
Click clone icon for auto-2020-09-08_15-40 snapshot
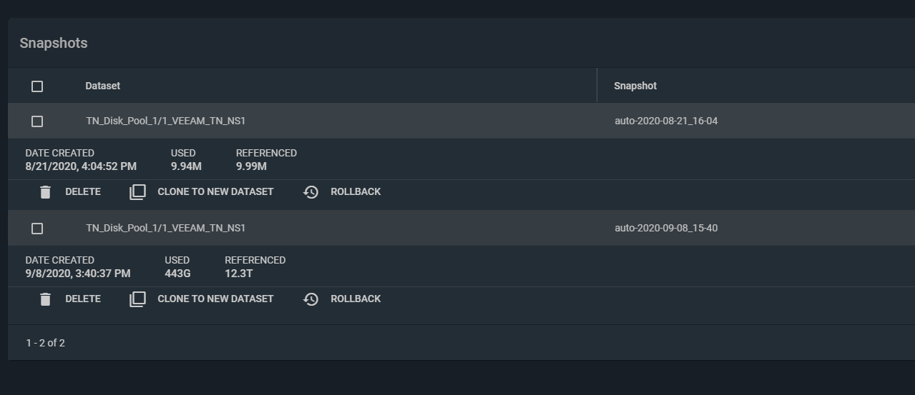[x=137, y=299]
